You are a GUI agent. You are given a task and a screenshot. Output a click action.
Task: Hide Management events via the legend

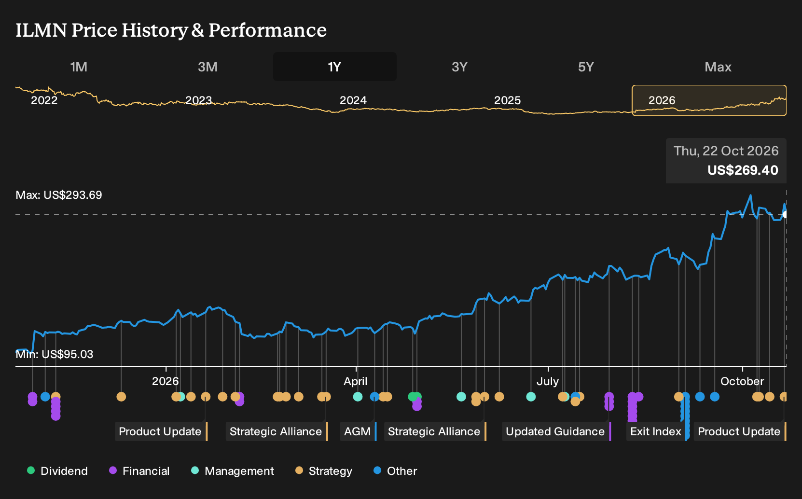[233, 471]
